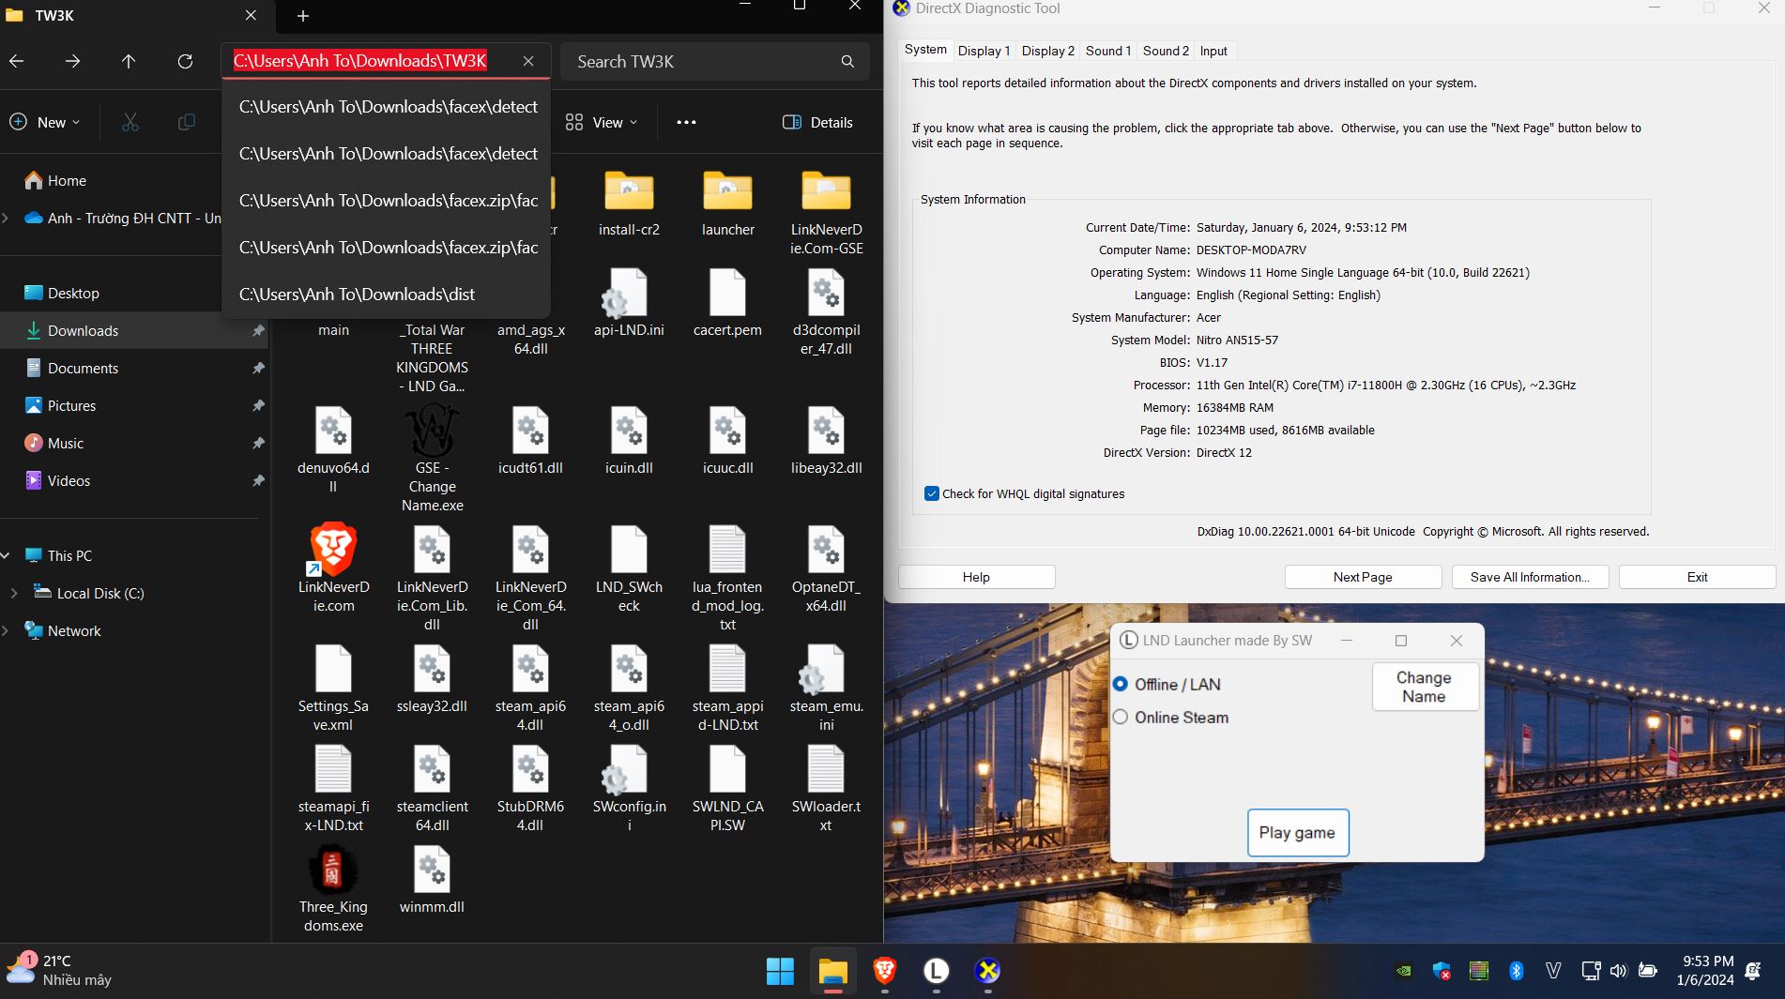1785x999 pixels.
Task: Select the Online Steam radio option
Action: coord(1121,718)
